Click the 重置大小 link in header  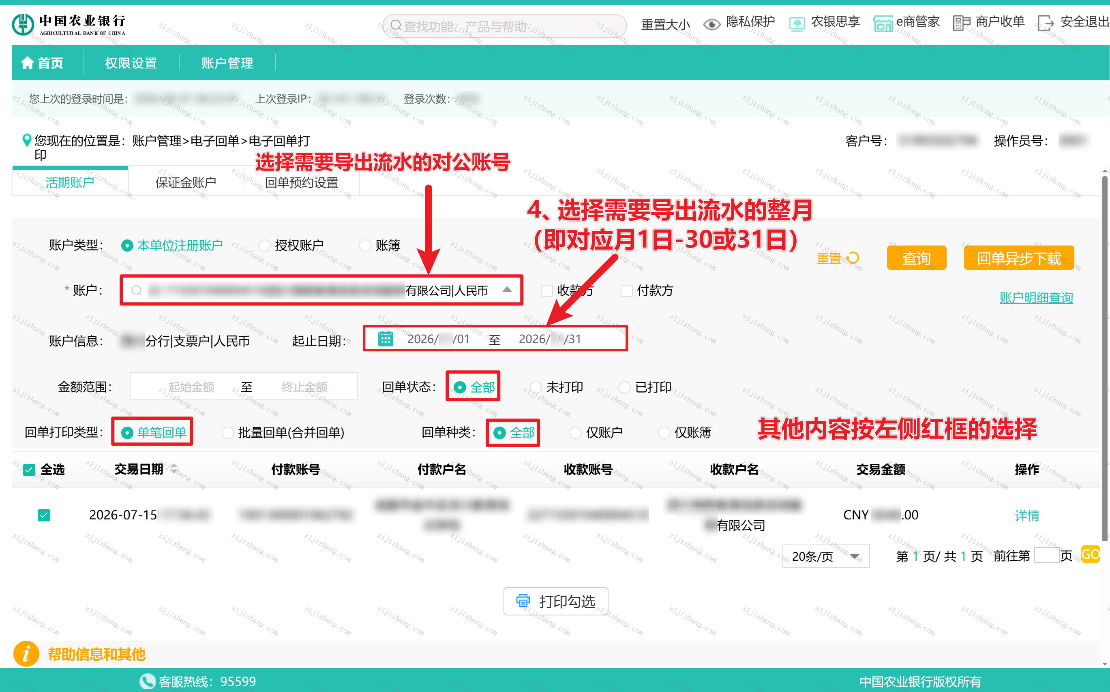[665, 24]
